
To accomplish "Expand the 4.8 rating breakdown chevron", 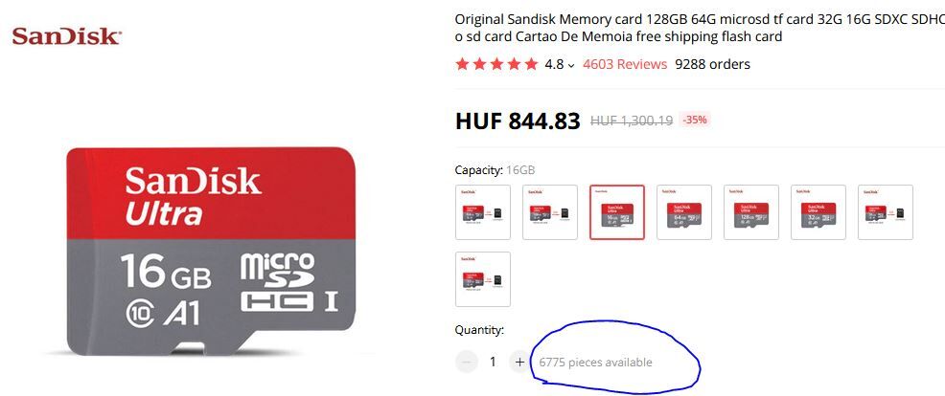I will click(x=571, y=65).
